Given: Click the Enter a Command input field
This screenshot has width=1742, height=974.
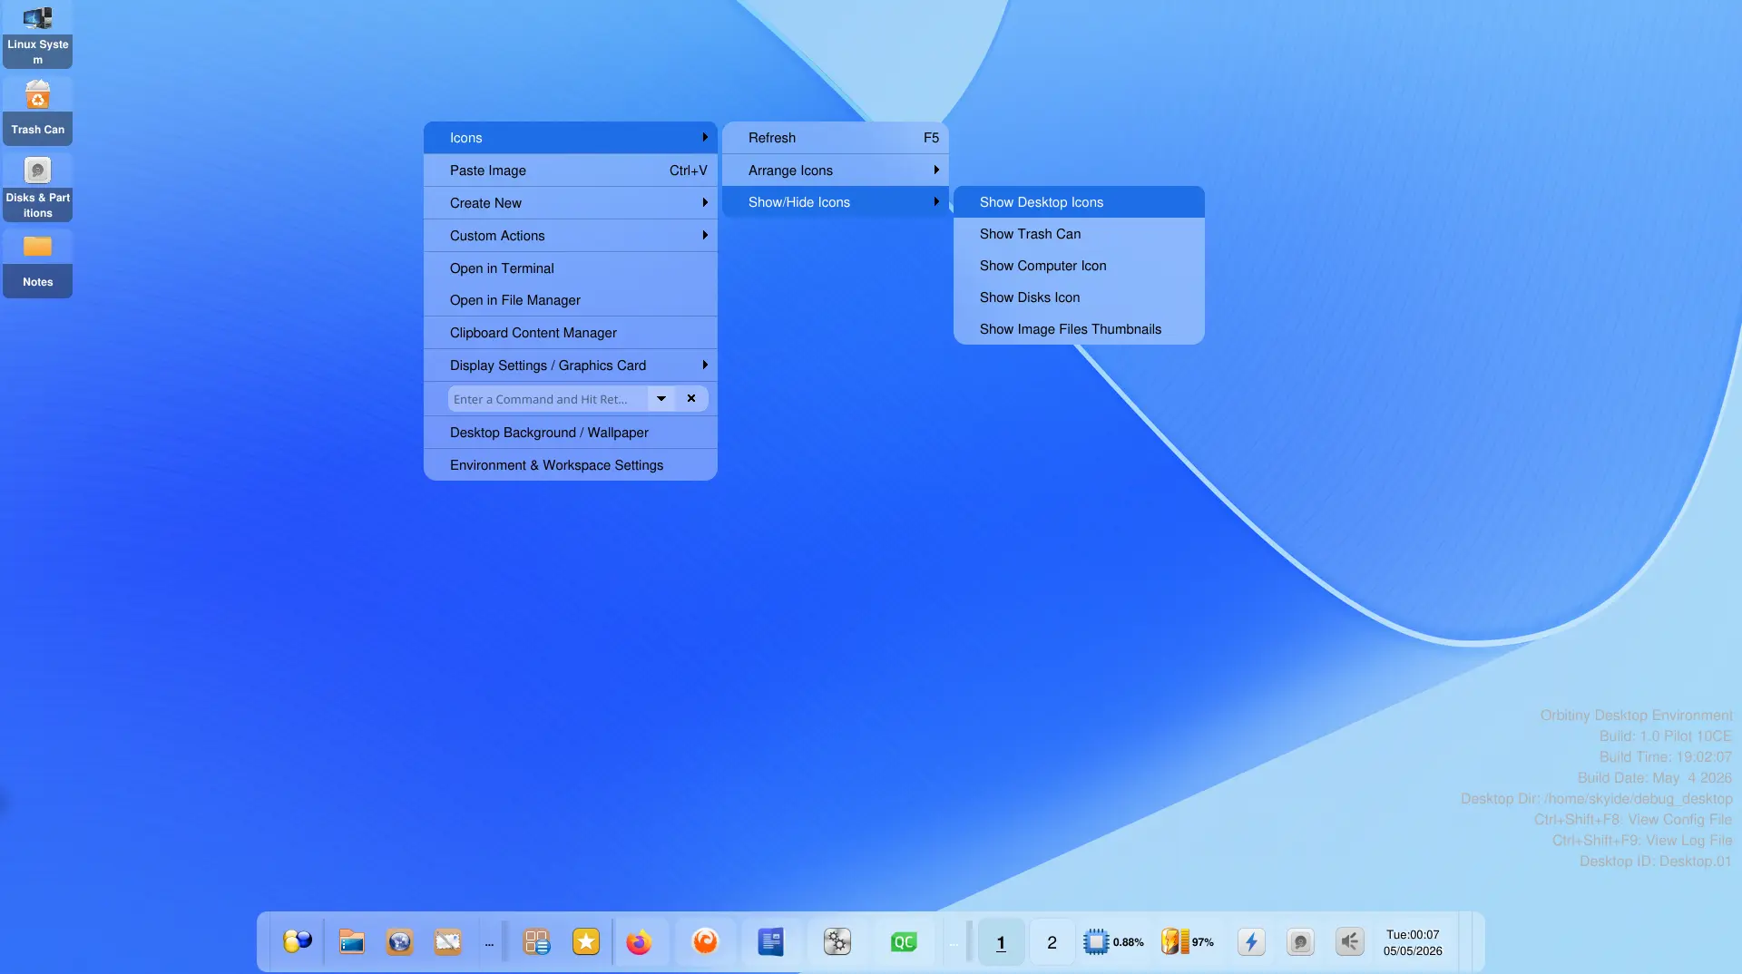Looking at the screenshot, I should point(548,399).
